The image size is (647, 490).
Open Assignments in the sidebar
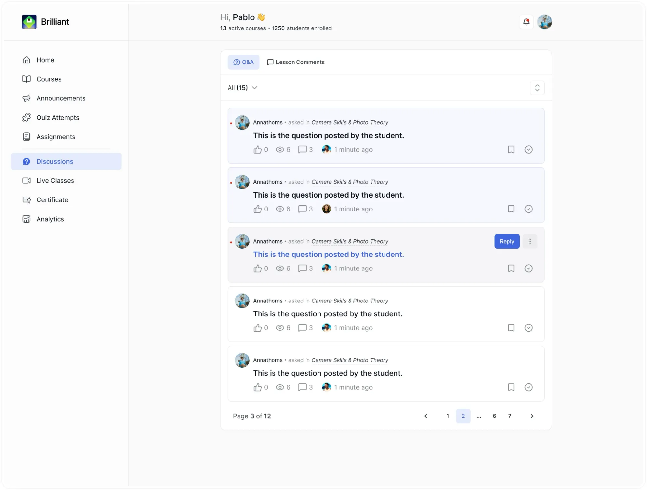(x=66, y=137)
